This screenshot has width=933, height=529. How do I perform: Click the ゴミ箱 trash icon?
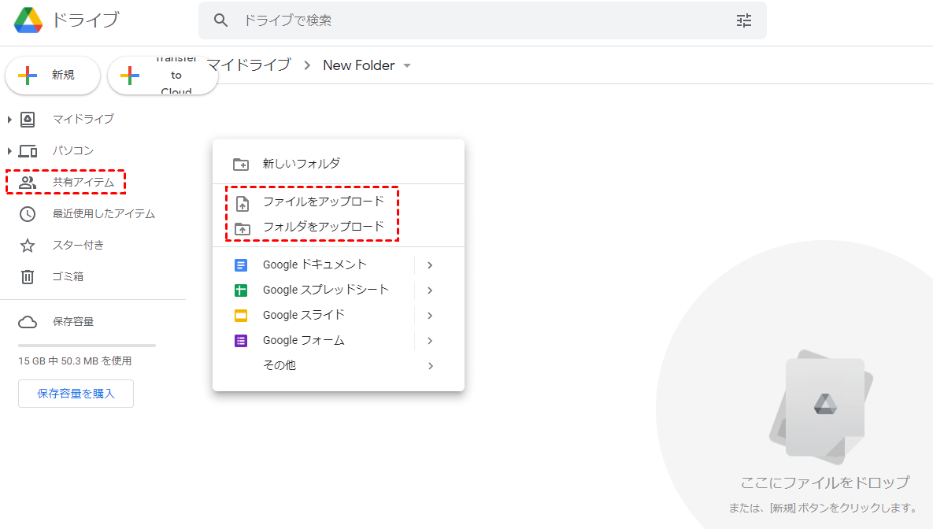28,276
